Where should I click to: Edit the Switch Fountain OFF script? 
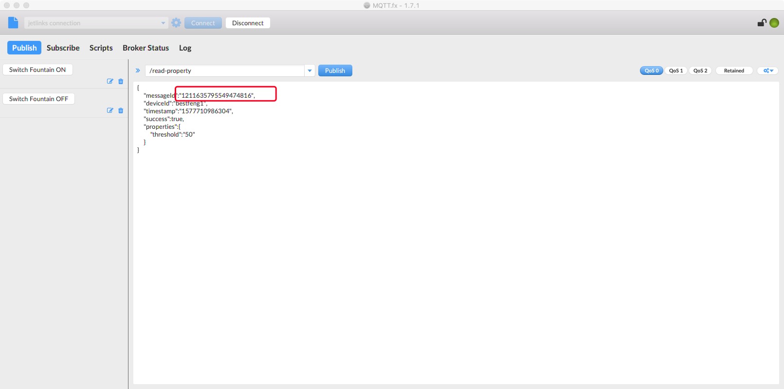[x=110, y=110]
